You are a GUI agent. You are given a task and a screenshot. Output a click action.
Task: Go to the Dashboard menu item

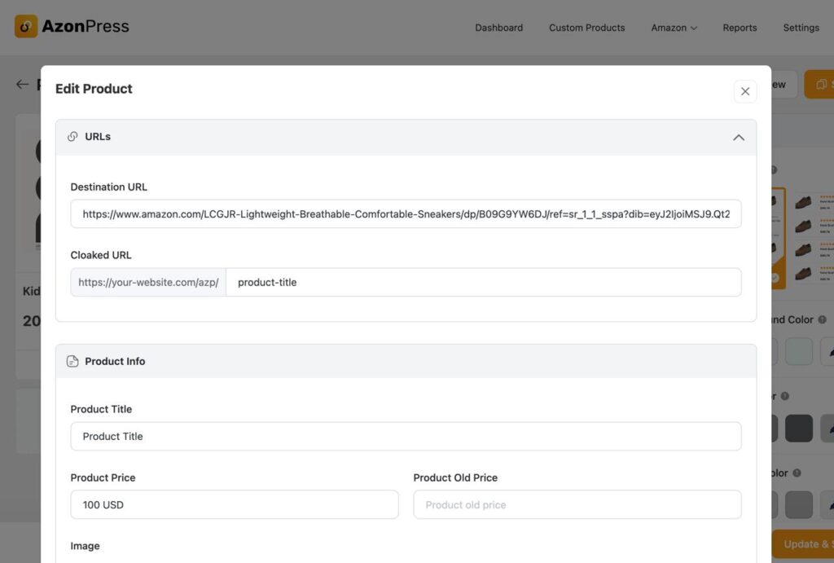pyautogui.click(x=498, y=27)
